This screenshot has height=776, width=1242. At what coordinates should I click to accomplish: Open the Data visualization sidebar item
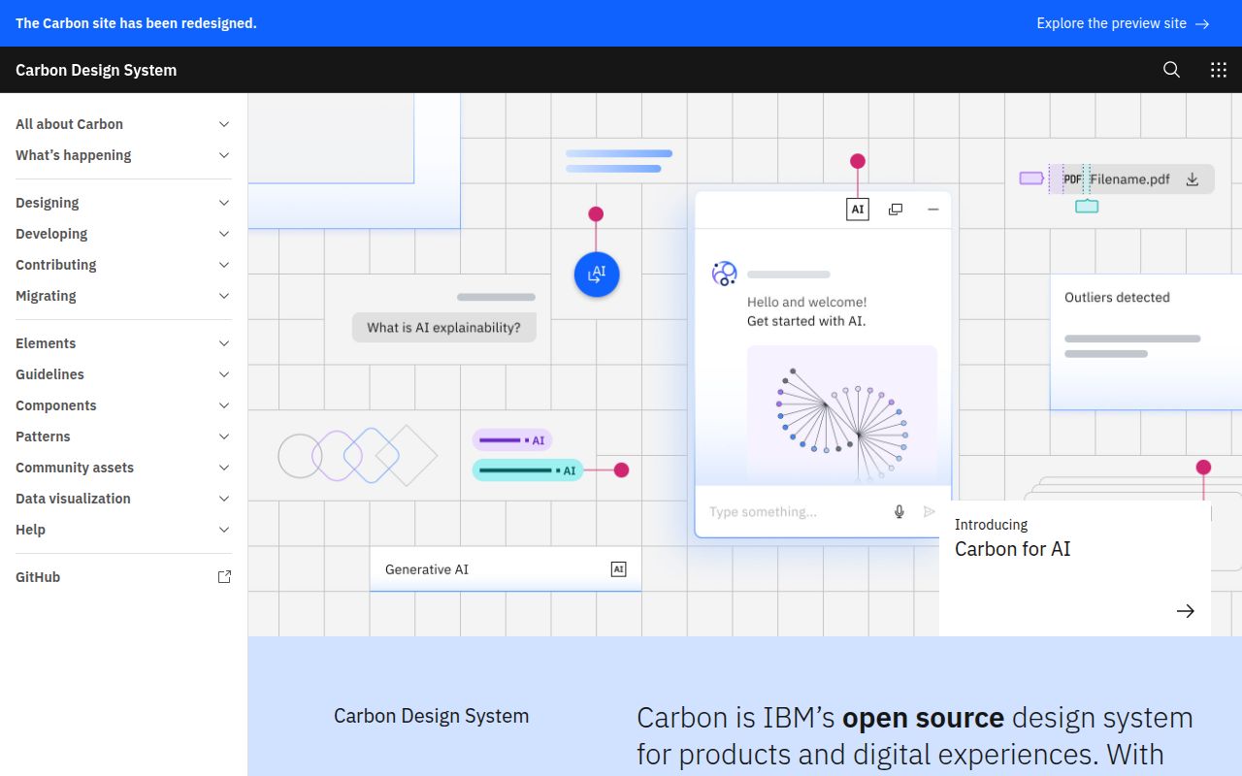pyautogui.click(x=123, y=499)
